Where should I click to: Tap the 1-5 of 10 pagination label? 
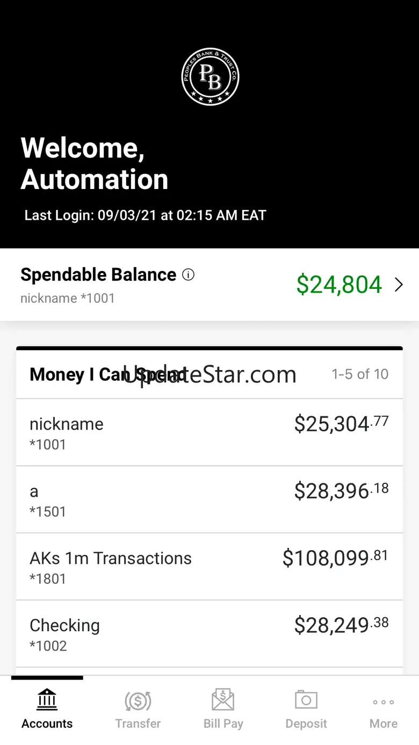[360, 374]
